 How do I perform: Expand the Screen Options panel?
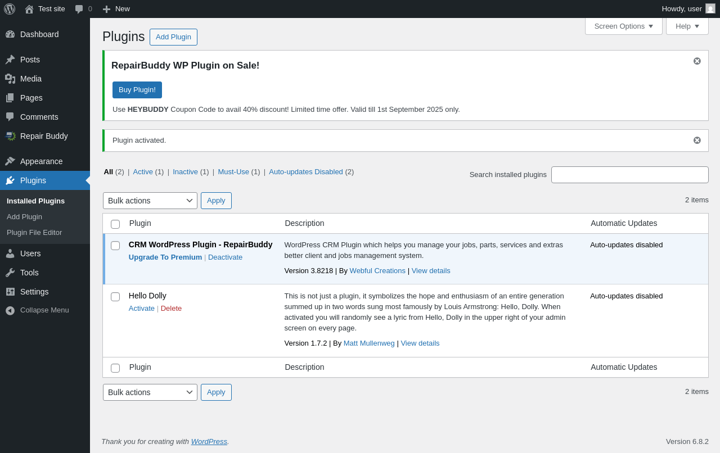click(x=624, y=26)
